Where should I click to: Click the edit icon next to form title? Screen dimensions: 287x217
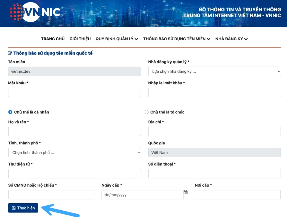click(x=10, y=53)
